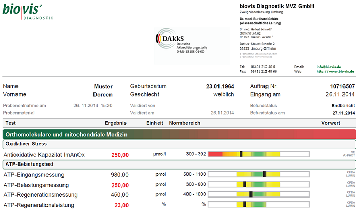Viewport: 360px width, 213px height.
Task: Select the norm range '500 - 1100'
Action: point(195,174)
